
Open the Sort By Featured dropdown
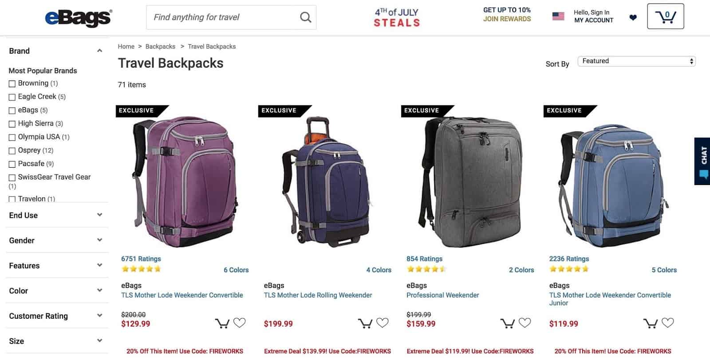tap(636, 61)
